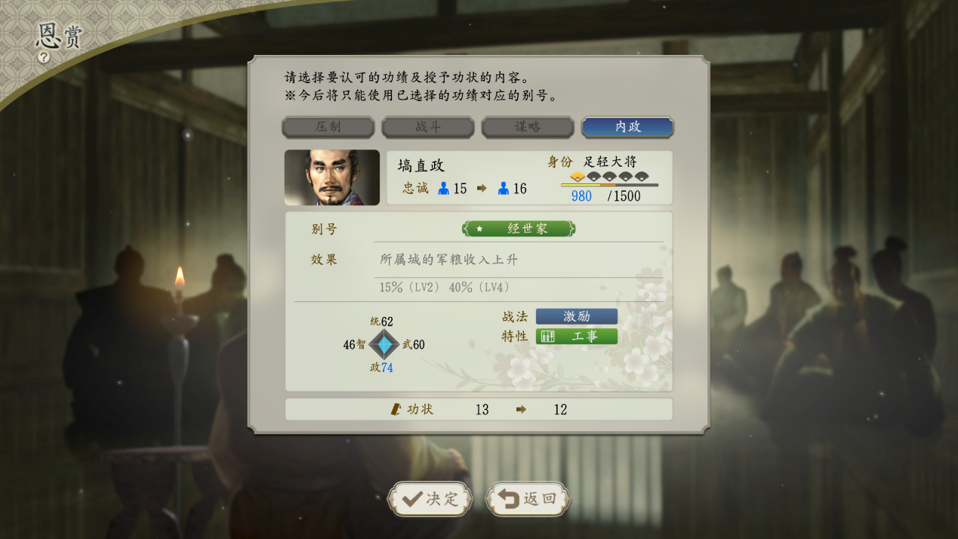Switch to the 压制 tab
The width and height of the screenshot is (958, 539).
point(328,127)
